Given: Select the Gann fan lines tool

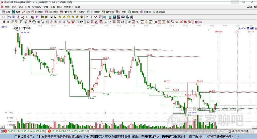Looking at the screenshot, I should click(92, 22).
